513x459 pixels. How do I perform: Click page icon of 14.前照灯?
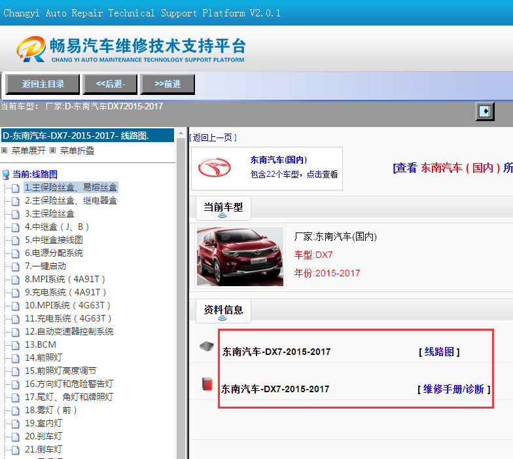pyautogui.click(x=16, y=358)
